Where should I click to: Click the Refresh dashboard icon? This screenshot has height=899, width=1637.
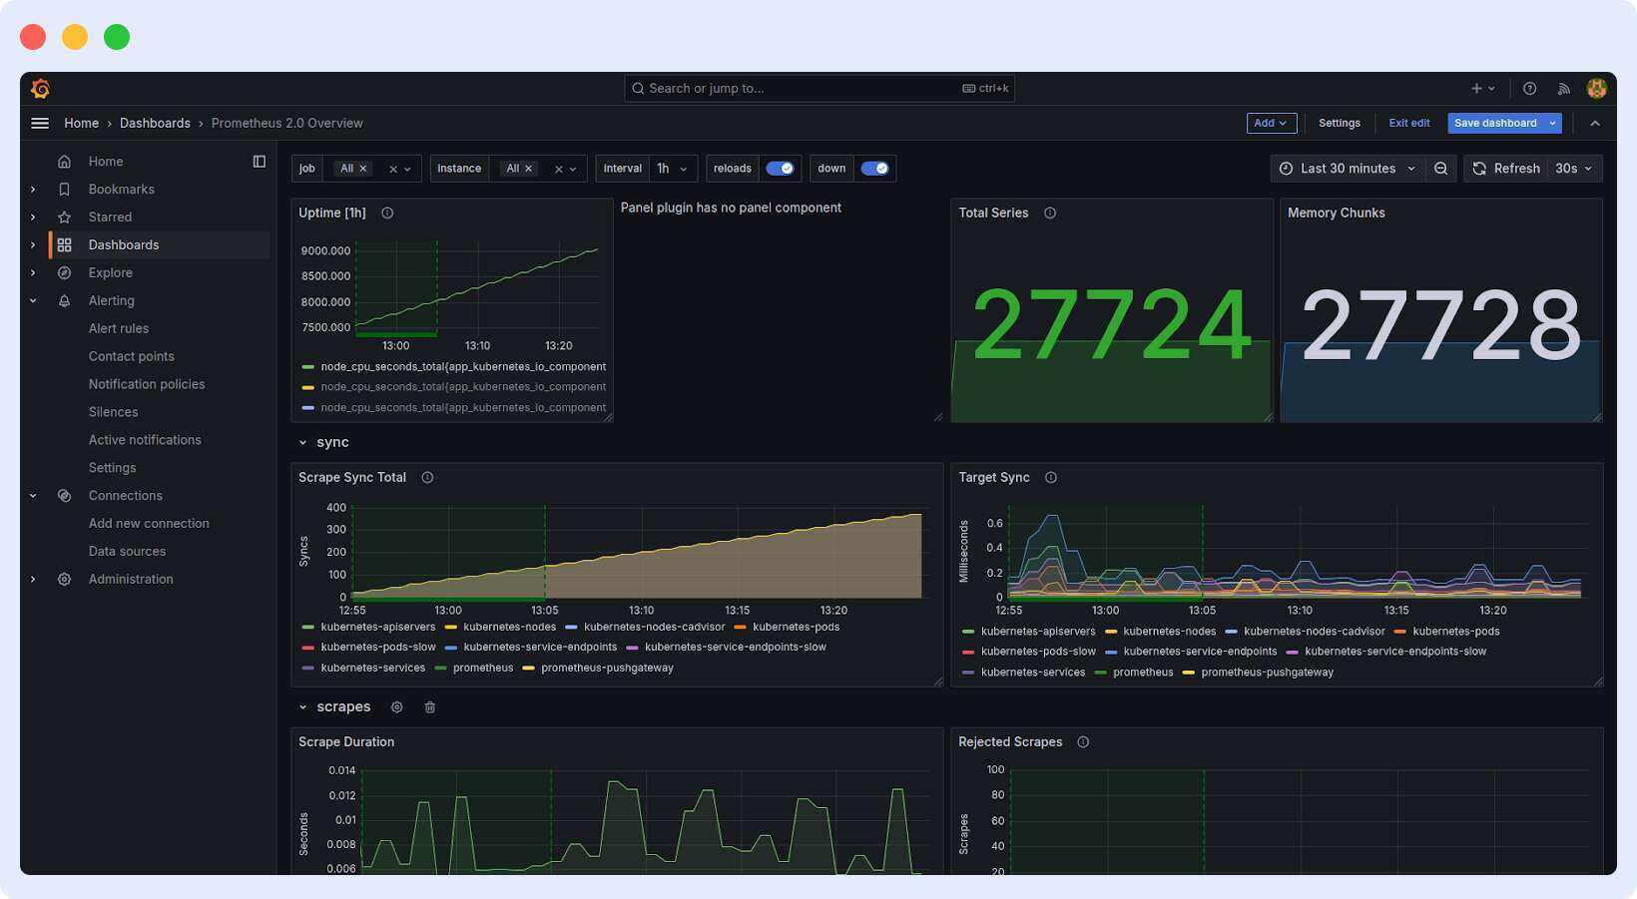(1478, 168)
